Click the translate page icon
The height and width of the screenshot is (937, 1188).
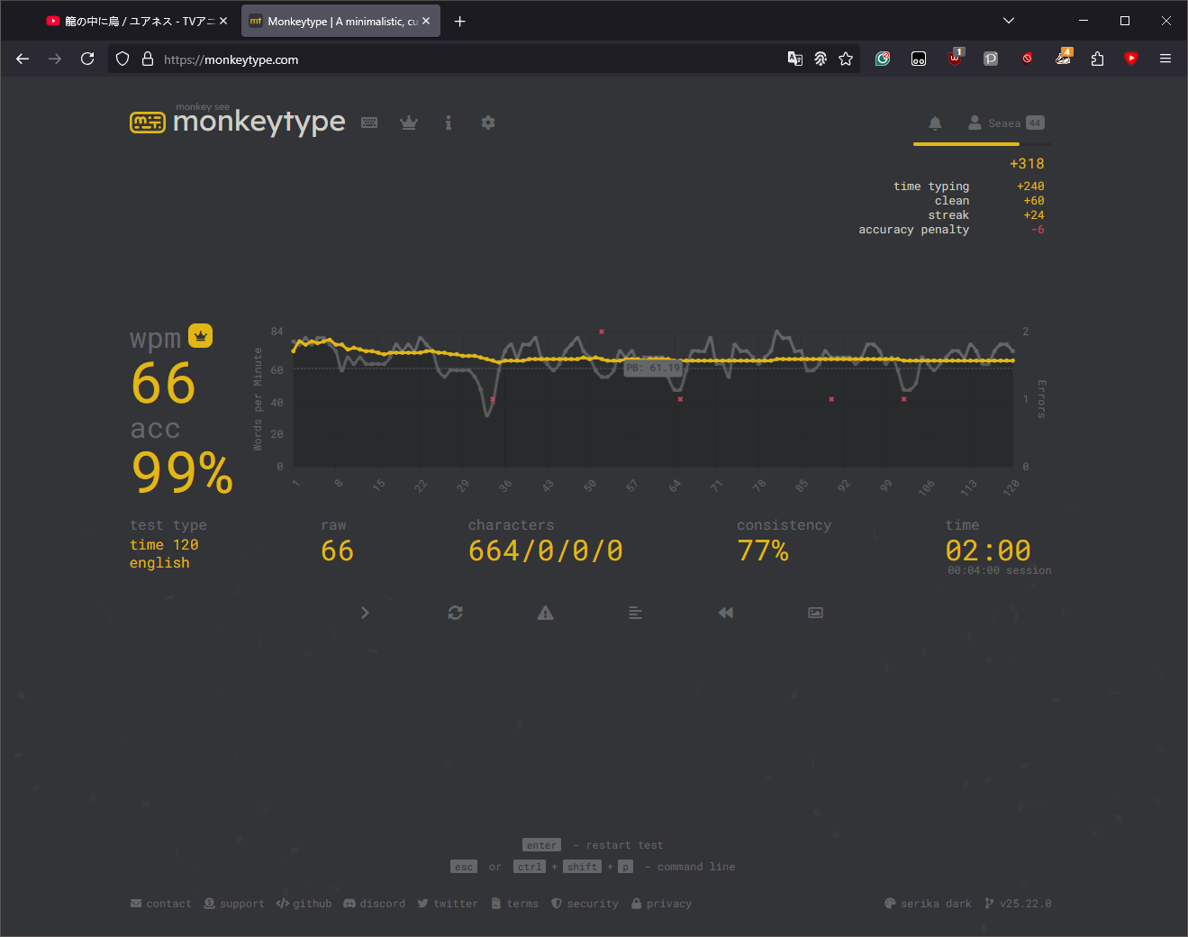pyautogui.click(x=795, y=59)
